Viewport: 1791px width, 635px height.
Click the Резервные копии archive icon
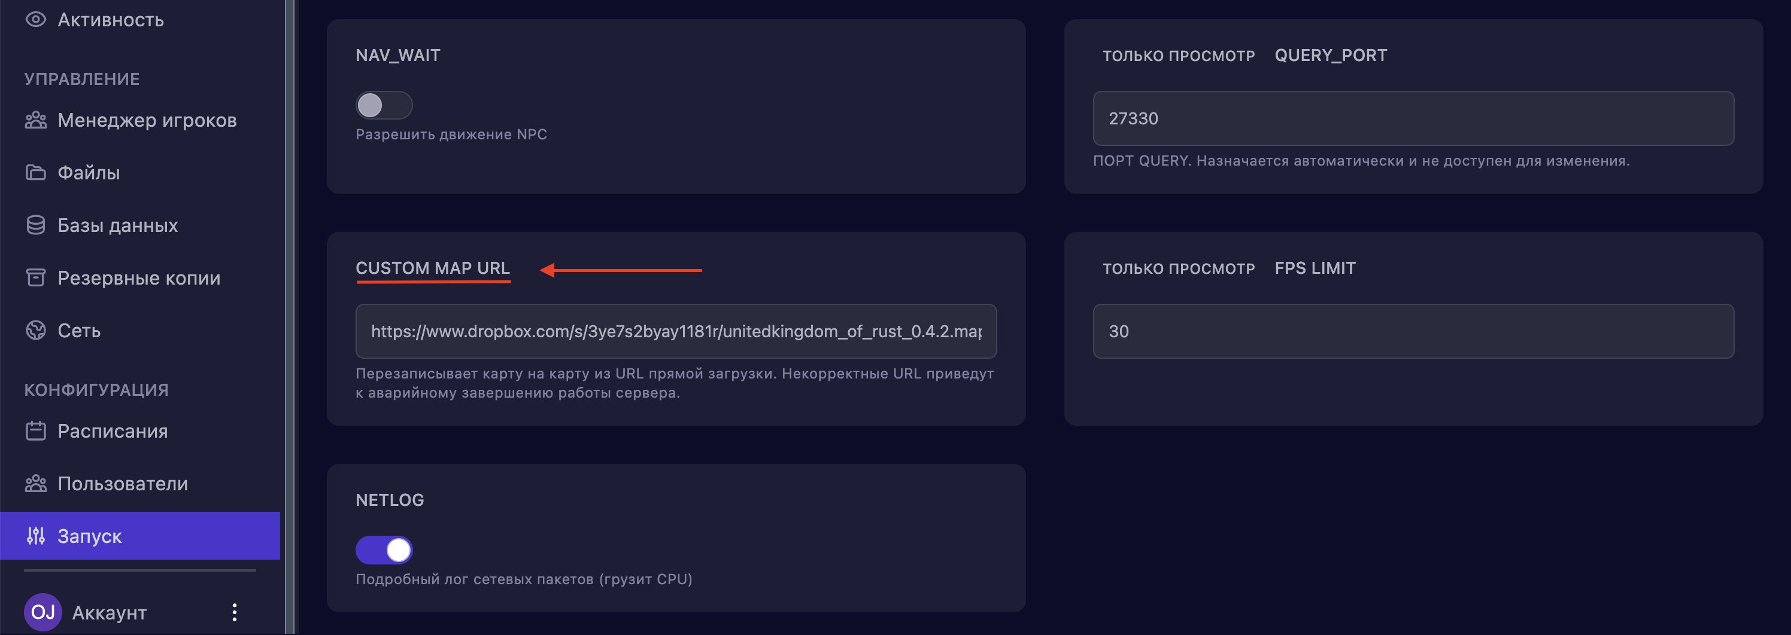[35, 278]
